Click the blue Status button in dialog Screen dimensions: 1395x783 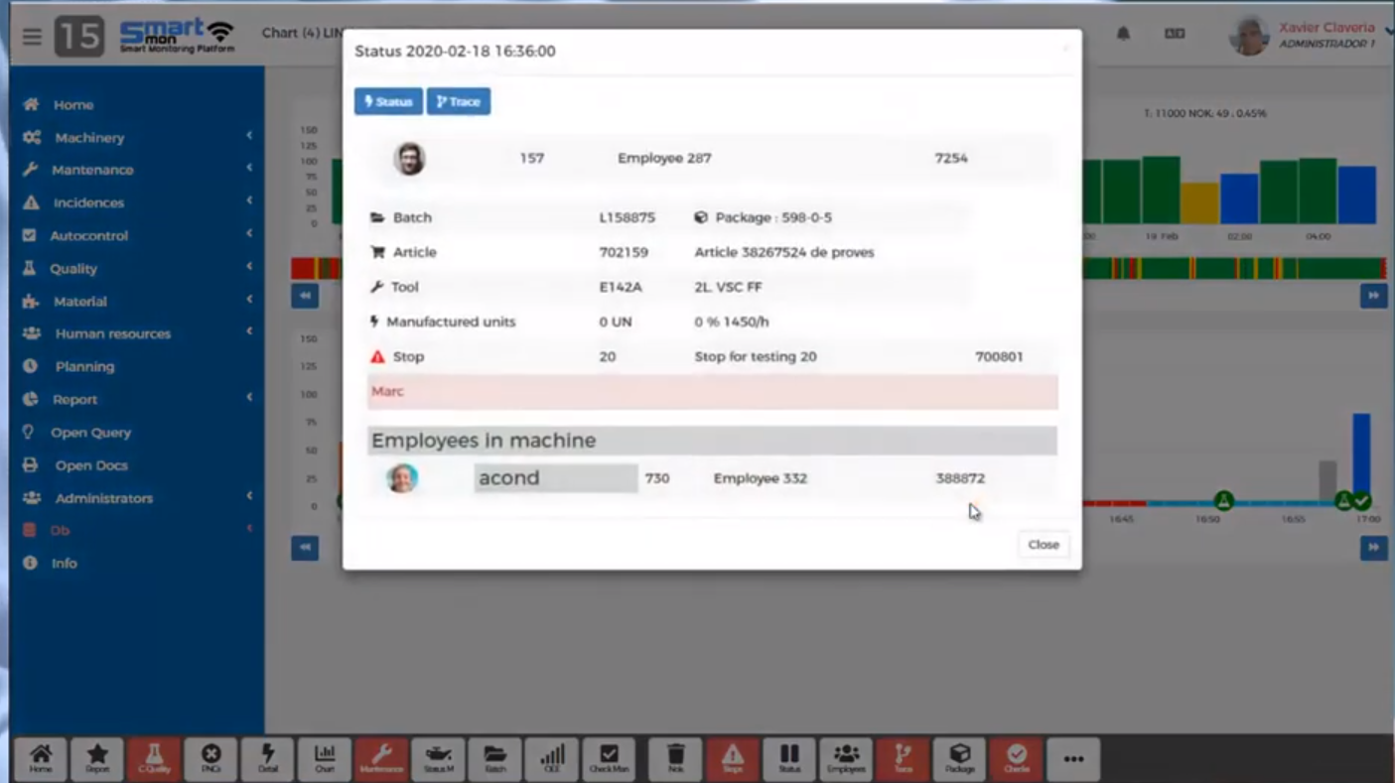(388, 102)
